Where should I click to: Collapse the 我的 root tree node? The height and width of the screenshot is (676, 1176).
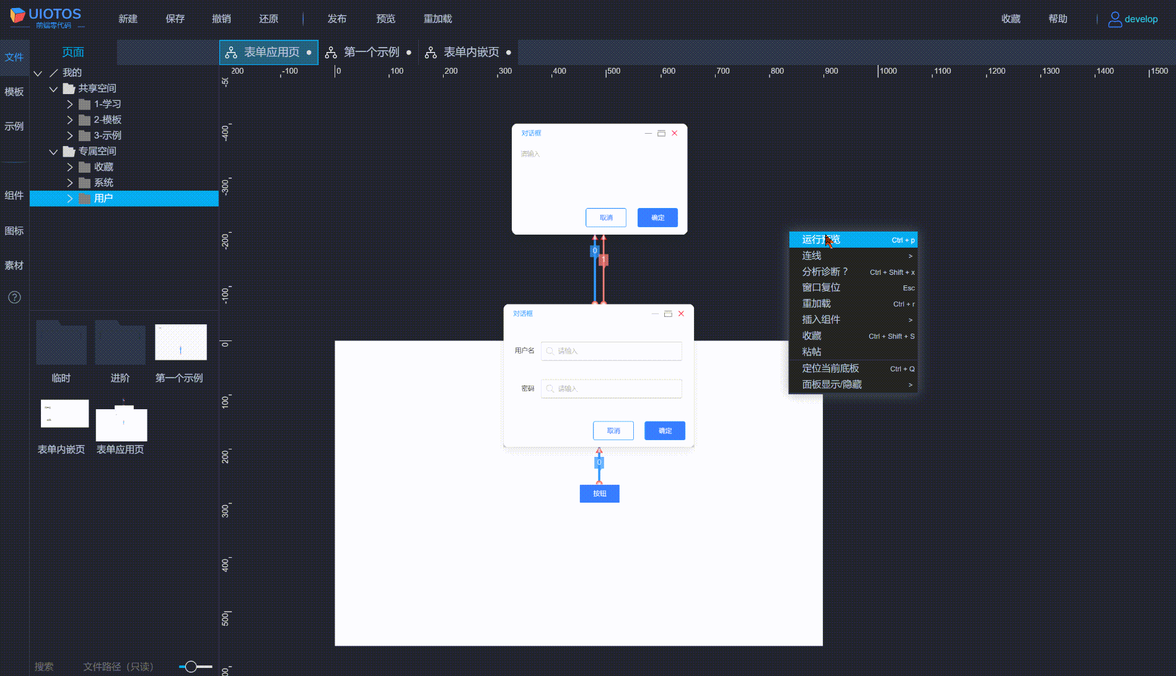38,73
